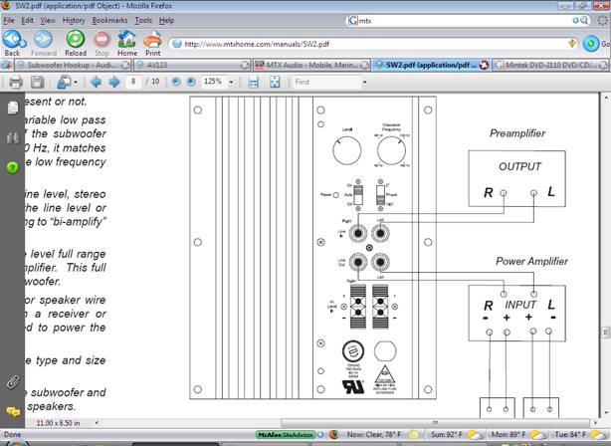Open the green help icon in sidebar

(13, 167)
